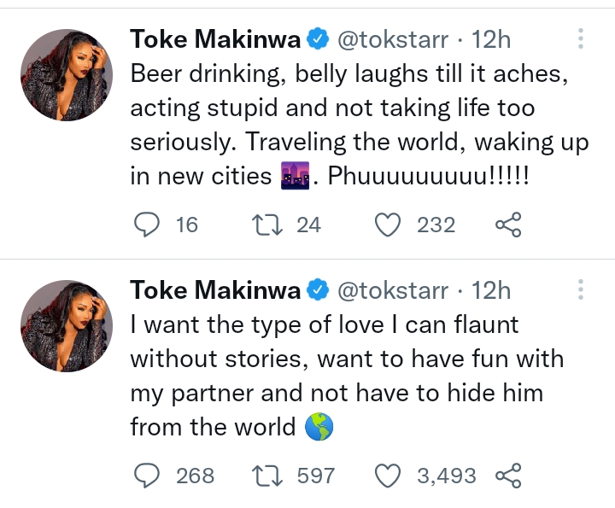Like the tweet with 3,493 likes
Image resolution: width=615 pixels, height=508 pixels.
[389, 475]
